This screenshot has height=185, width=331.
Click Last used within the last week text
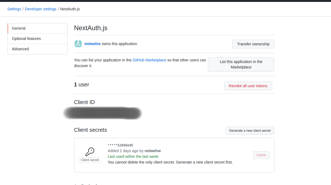click(133, 156)
